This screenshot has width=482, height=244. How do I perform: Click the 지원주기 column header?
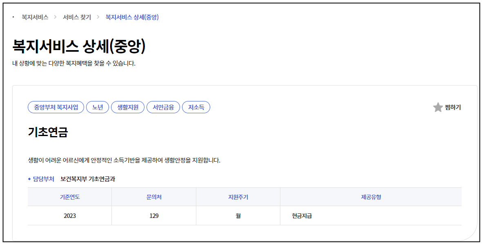tap(238, 197)
